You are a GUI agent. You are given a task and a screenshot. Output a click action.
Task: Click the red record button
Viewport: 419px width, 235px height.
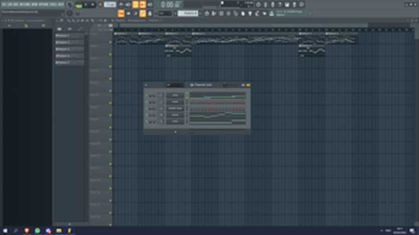point(100,5)
